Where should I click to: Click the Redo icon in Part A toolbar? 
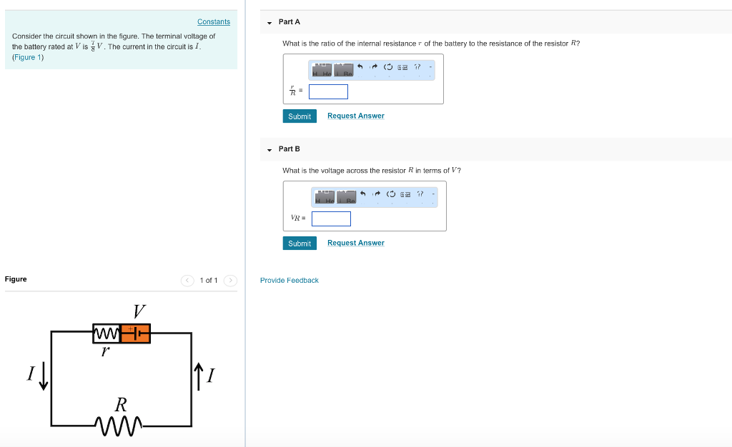tap(375, 69)
